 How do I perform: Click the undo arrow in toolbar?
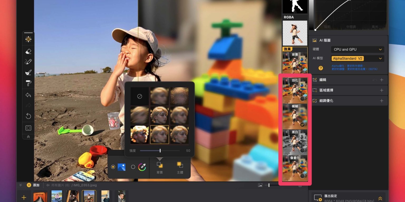click(x=28, y=95)
